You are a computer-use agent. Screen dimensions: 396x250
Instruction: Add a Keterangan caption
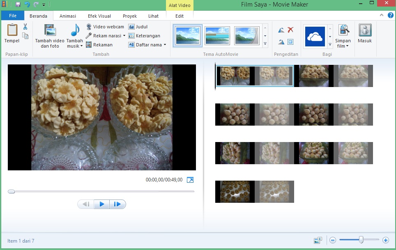point(144,36)
